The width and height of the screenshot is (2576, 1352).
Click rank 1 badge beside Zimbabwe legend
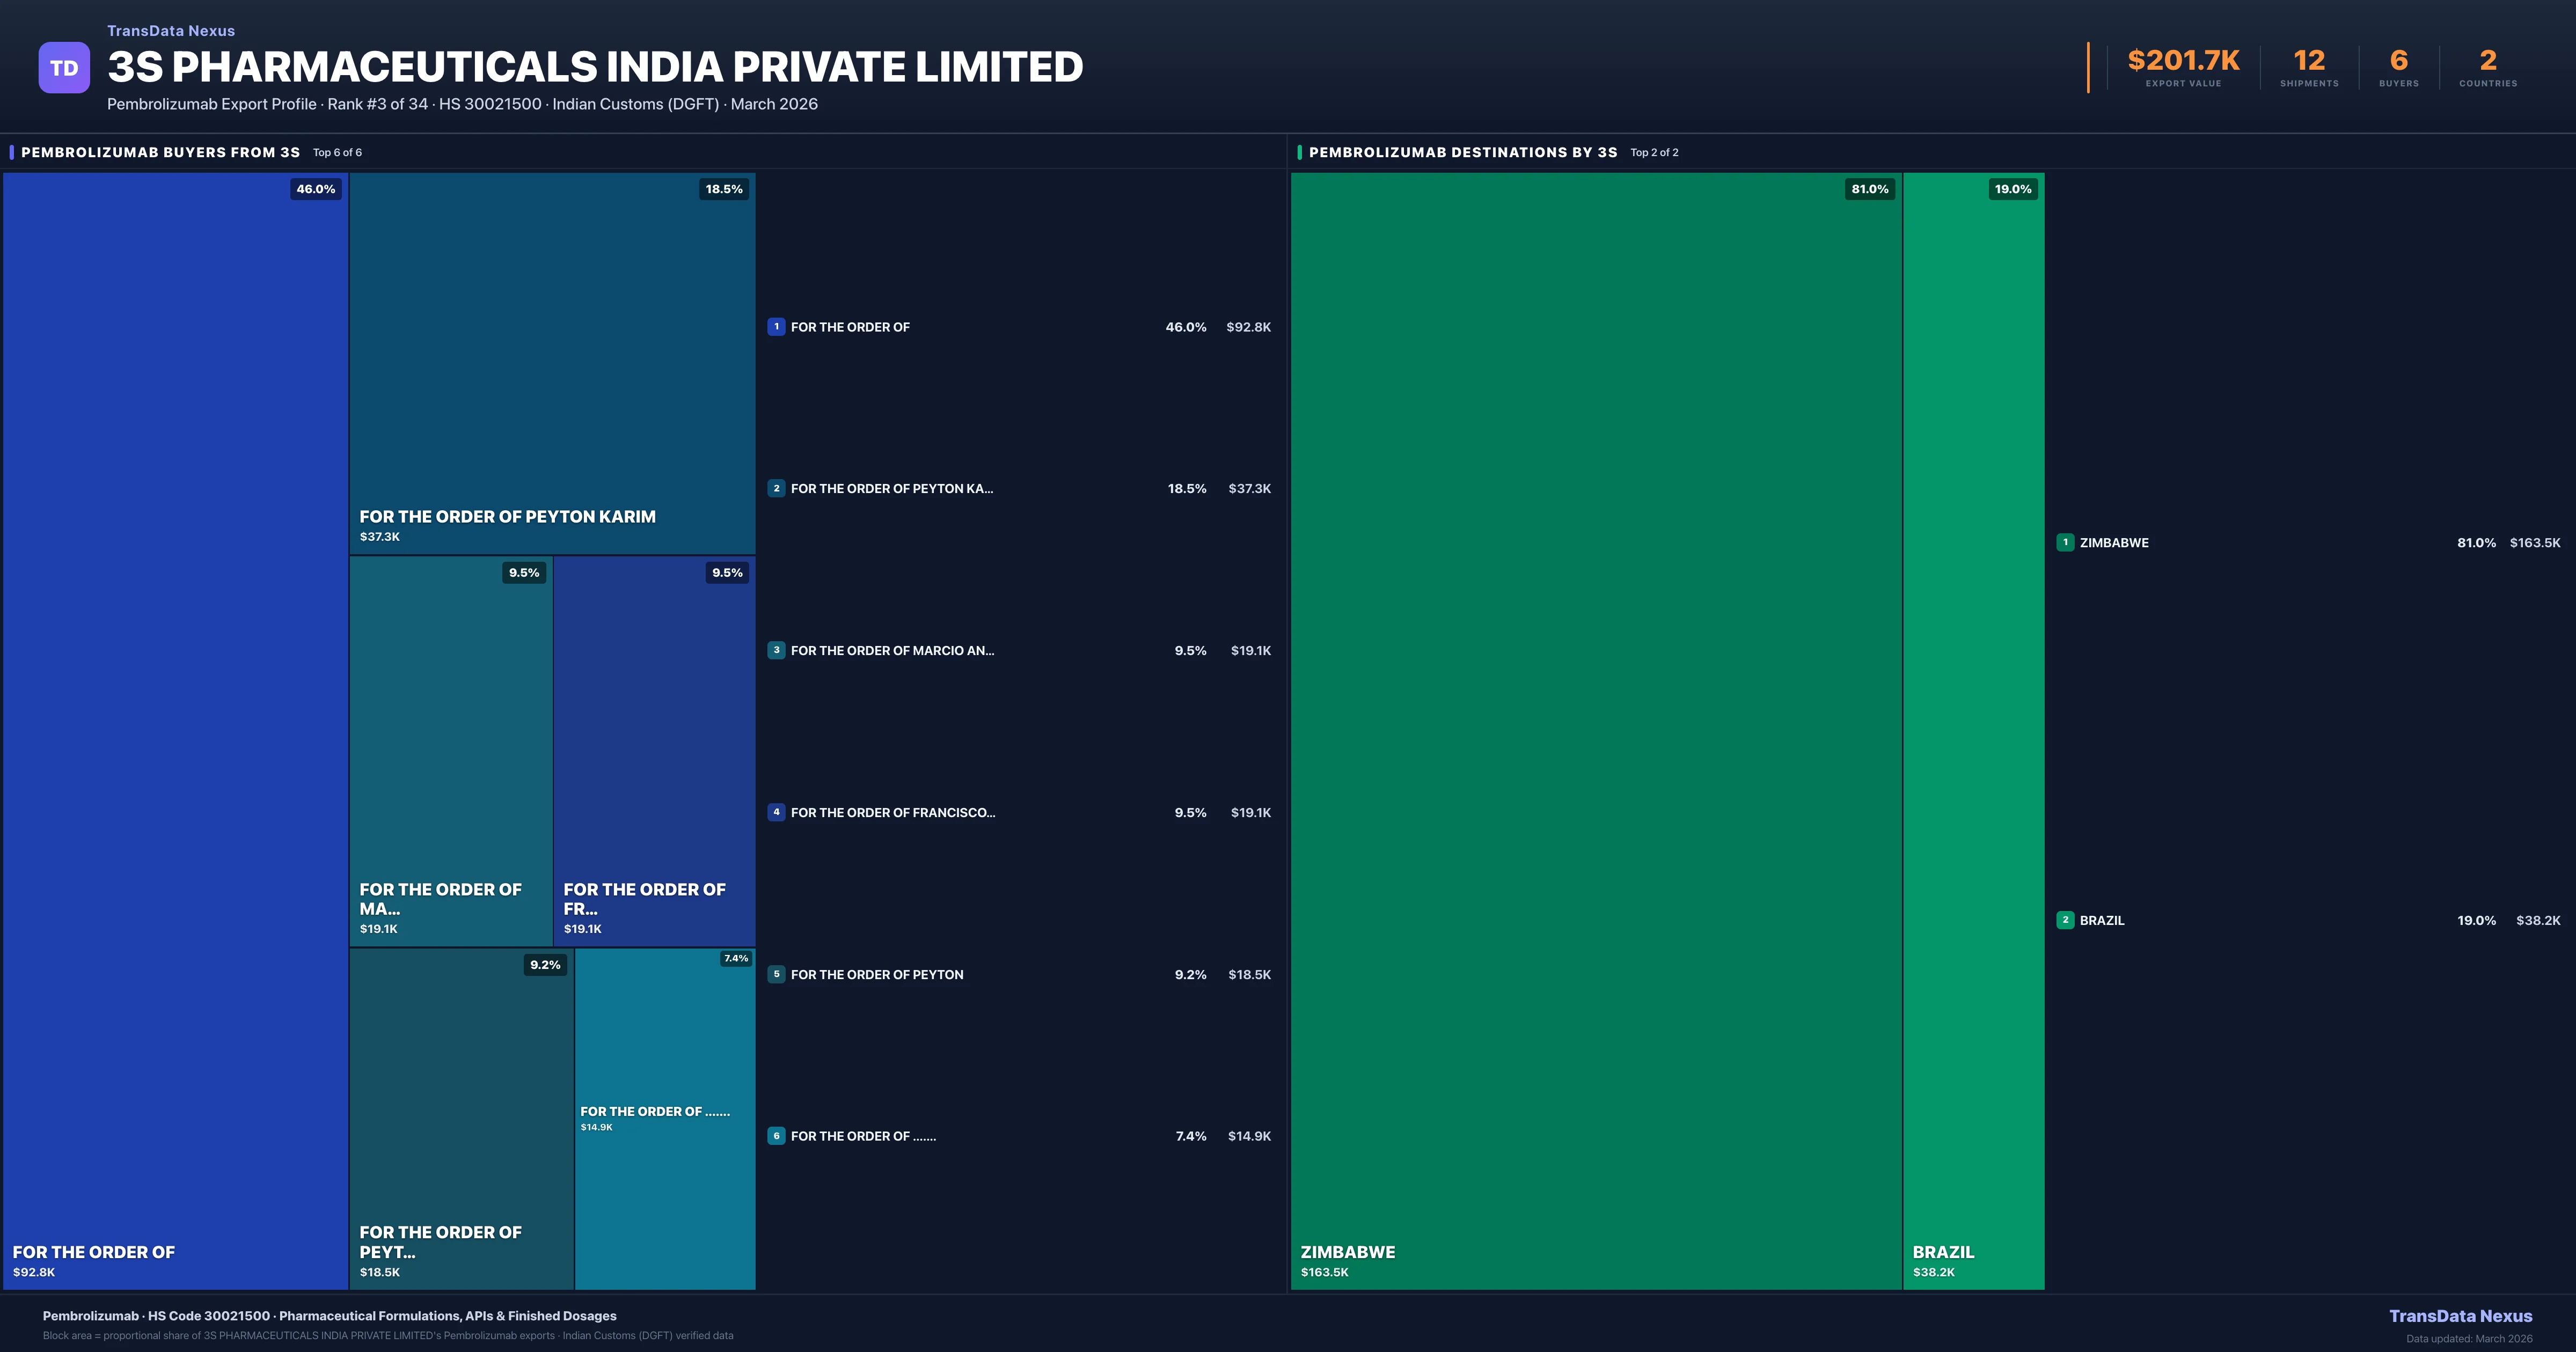tap(2065, 542)
